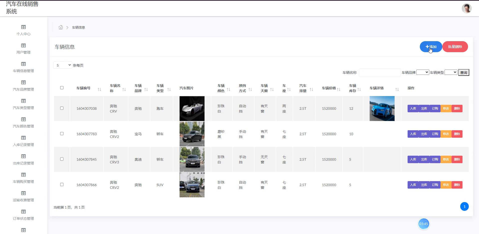This screenshot has height=234, width=479.
Task: Focus the 车辆名称 search input field
Action: [x=380, y=73]
